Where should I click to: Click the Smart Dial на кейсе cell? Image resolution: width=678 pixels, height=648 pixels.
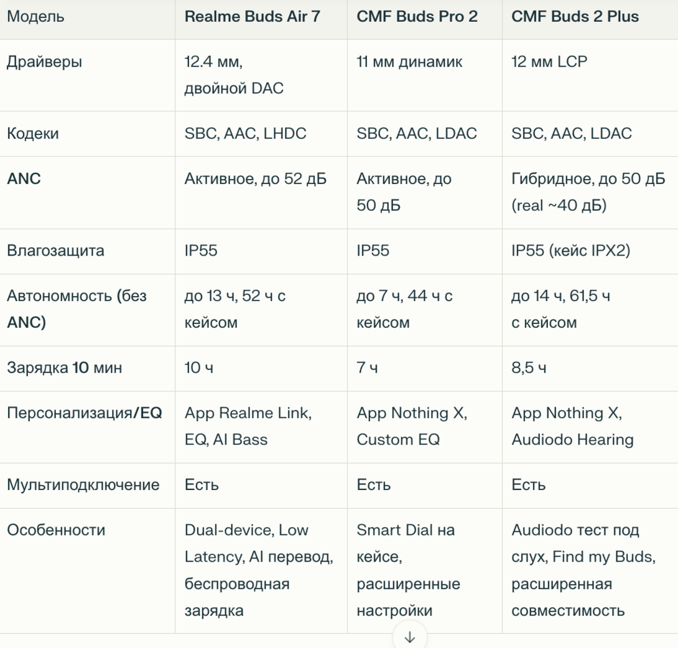point(408,570)
